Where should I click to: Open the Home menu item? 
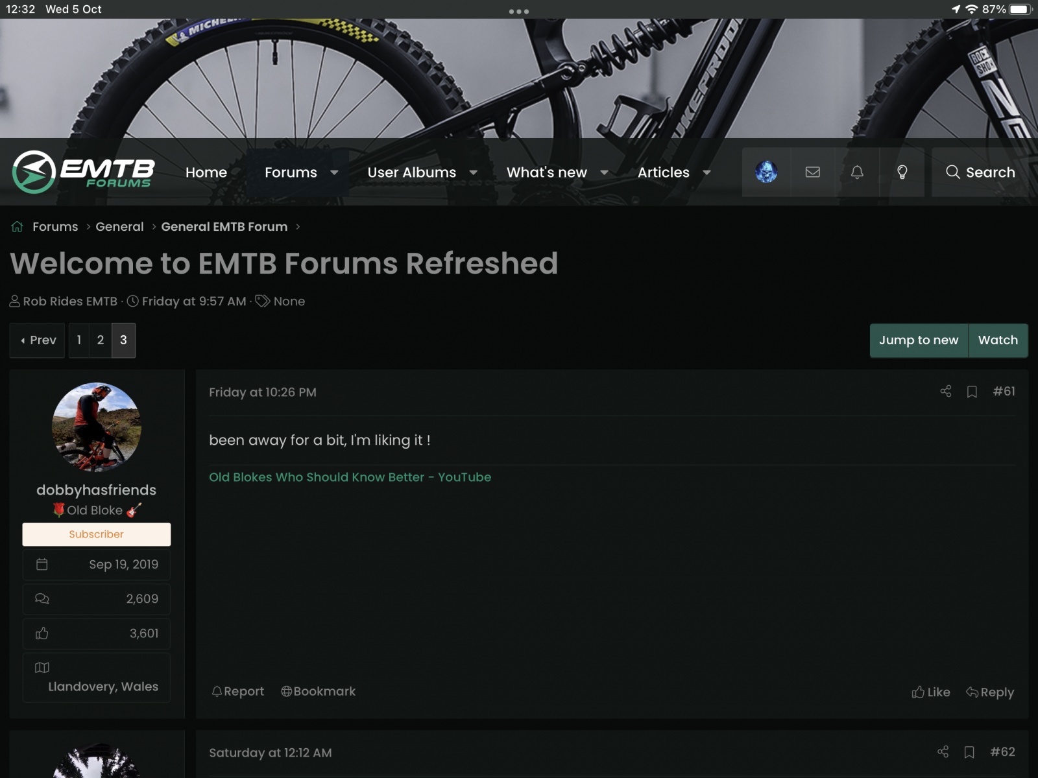[x=206, y=172]
